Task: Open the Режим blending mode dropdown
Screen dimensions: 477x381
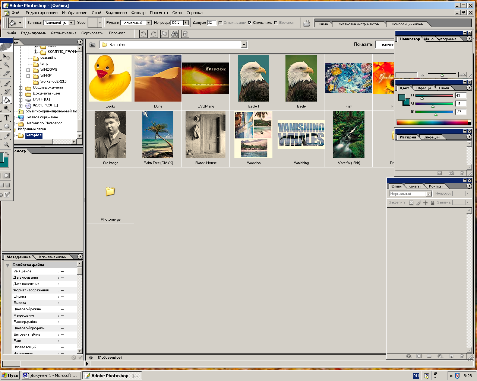Action: [x=148, y=23]
